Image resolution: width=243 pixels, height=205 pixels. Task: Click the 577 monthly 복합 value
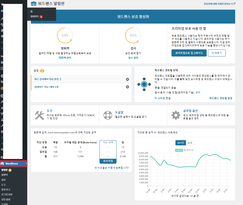(56, 156)
